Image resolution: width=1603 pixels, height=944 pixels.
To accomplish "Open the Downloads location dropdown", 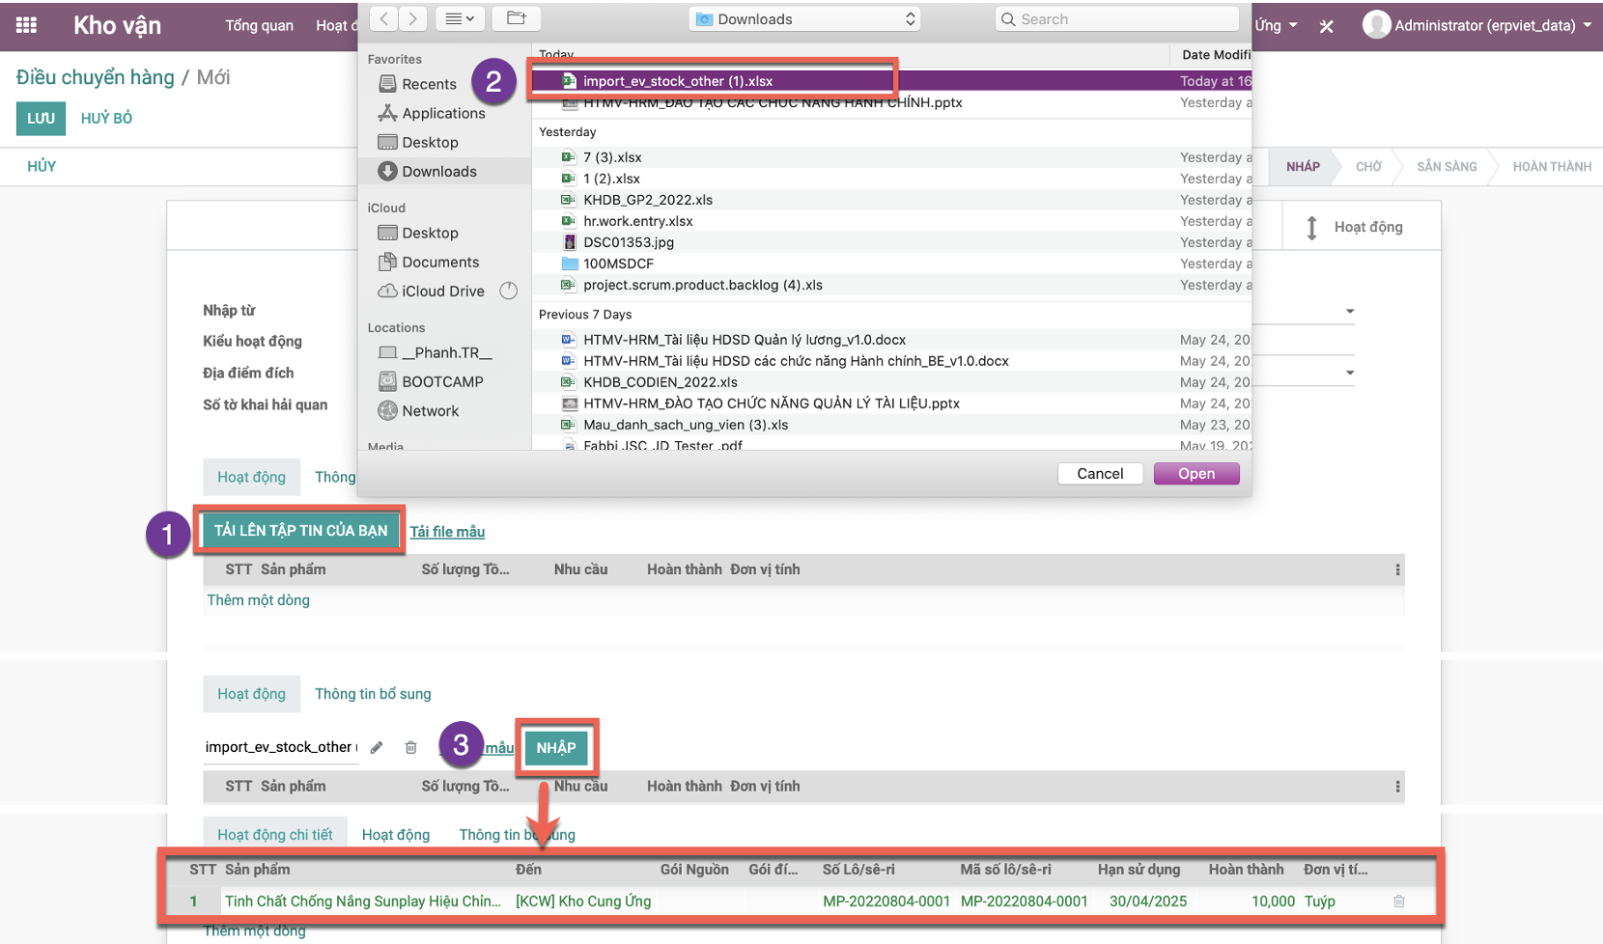I will [x=804, y=19].
